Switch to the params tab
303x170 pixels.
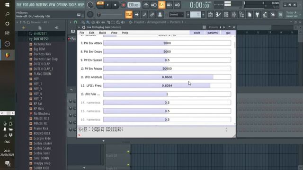(213, 33)
